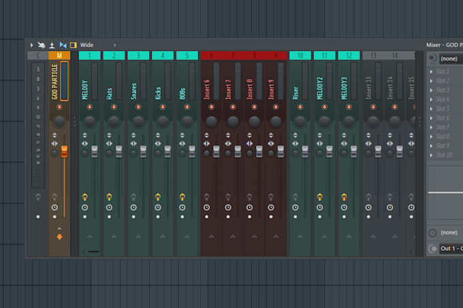This screenshot has width=463, height=308.
Task: Click the input (none) selector at top
Action: coord(451,59)
